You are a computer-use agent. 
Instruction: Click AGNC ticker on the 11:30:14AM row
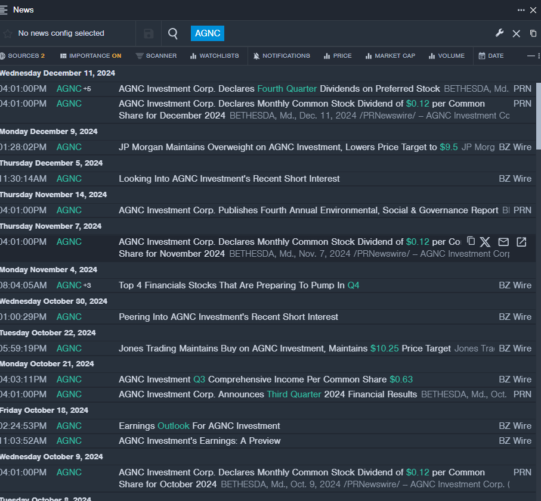click(69, 179)
